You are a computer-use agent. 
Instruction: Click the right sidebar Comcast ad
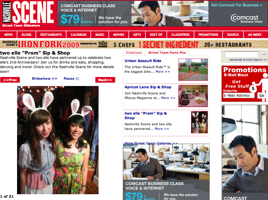click(x=245, y=152)
